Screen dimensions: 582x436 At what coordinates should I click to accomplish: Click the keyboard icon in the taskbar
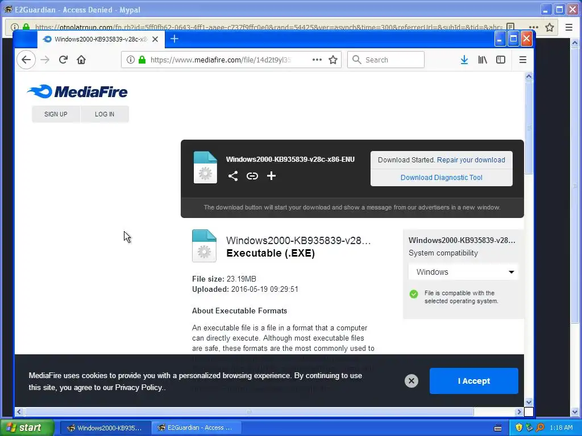498,428
